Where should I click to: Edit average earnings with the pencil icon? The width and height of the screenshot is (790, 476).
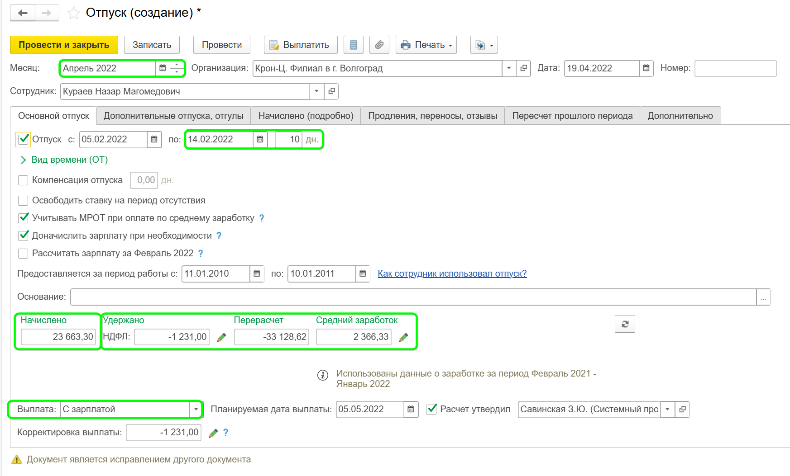tap(403, 337)
